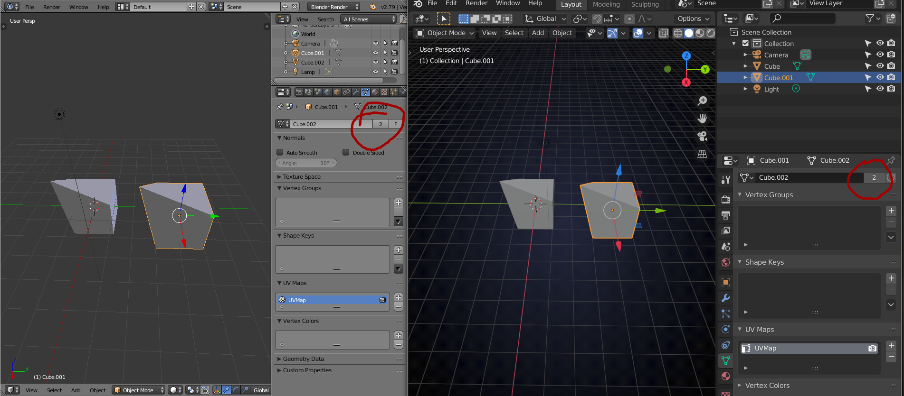The image size is (904, 396).
Task: Open the Material properties tab in Blender 2.80
Action: (x=725, y=377)
